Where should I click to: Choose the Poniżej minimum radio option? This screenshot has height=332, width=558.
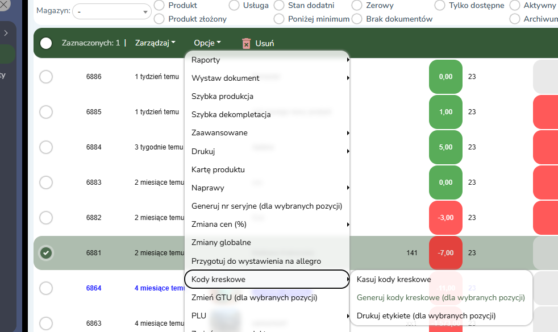[x=278, y=19]
